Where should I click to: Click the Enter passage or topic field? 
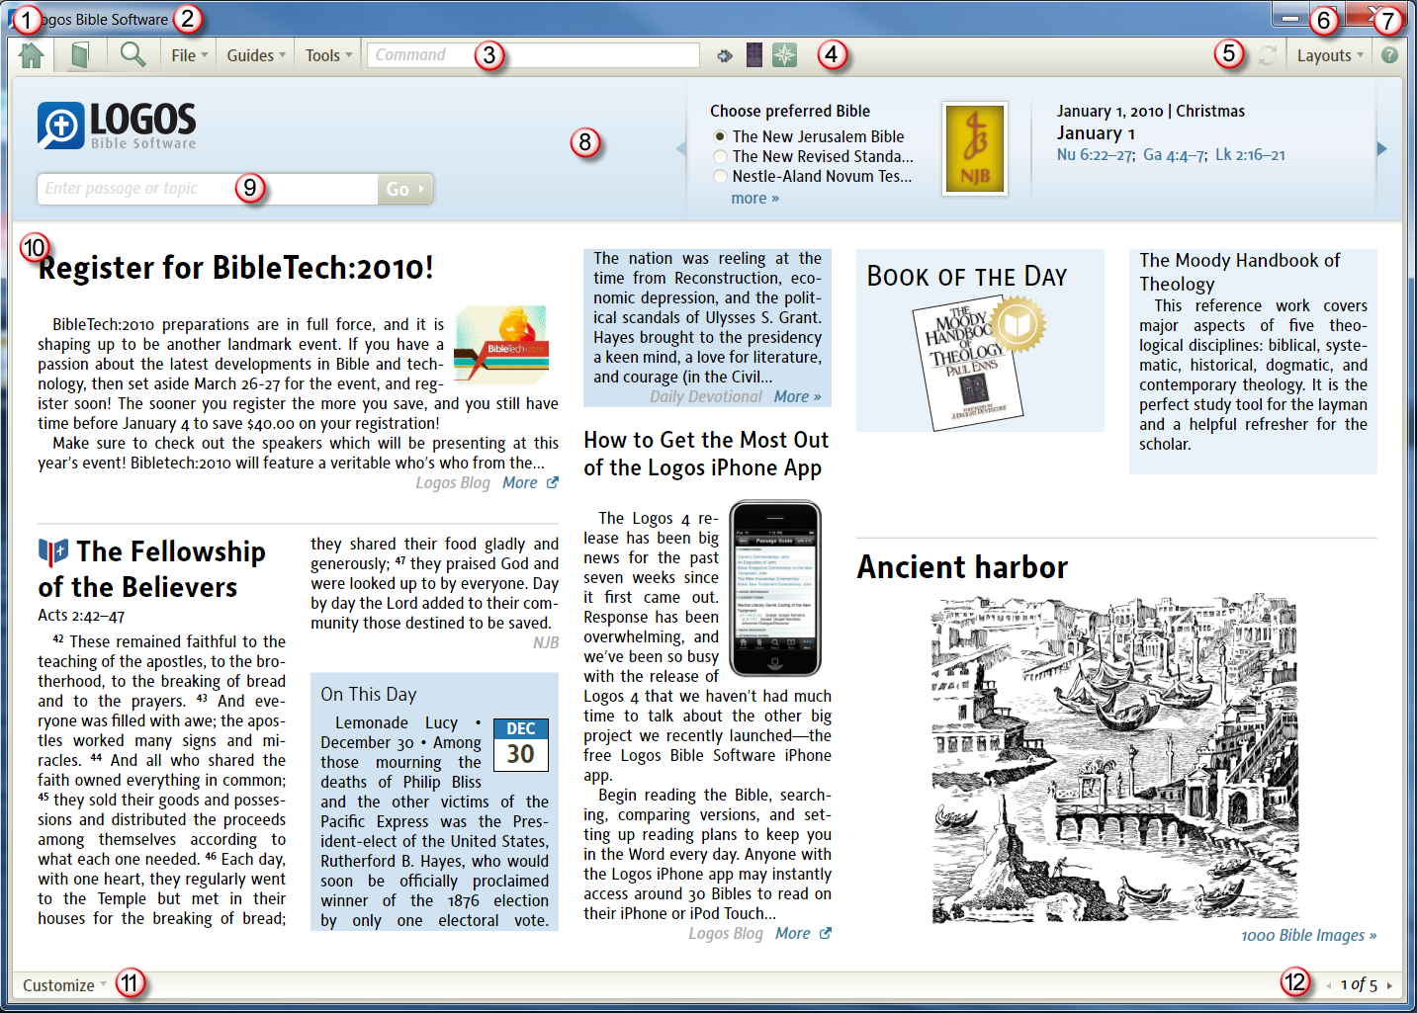click(x=208, y=189)
